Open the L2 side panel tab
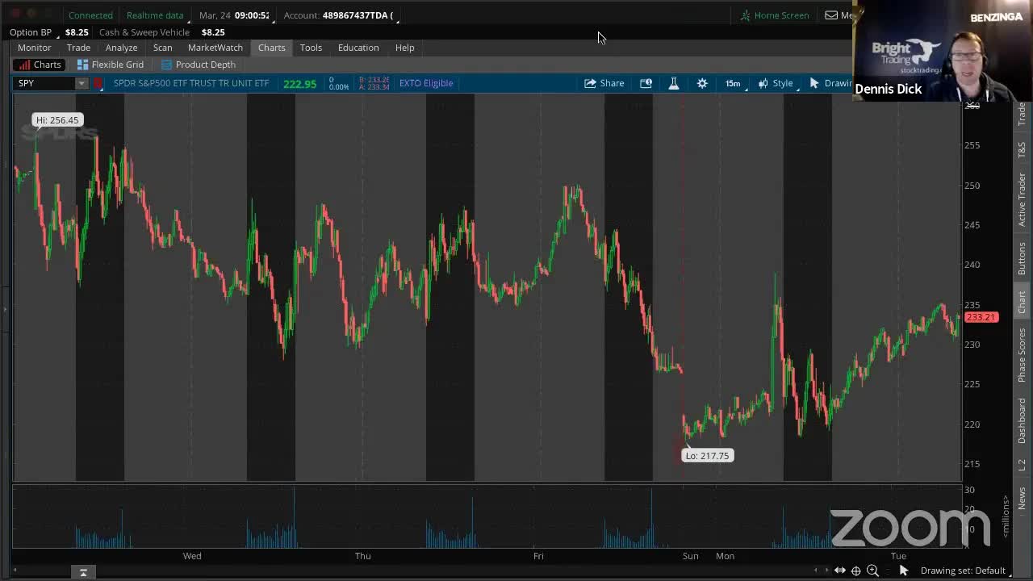Screen dimensions: 1033x581 (x=1022, y=466)
